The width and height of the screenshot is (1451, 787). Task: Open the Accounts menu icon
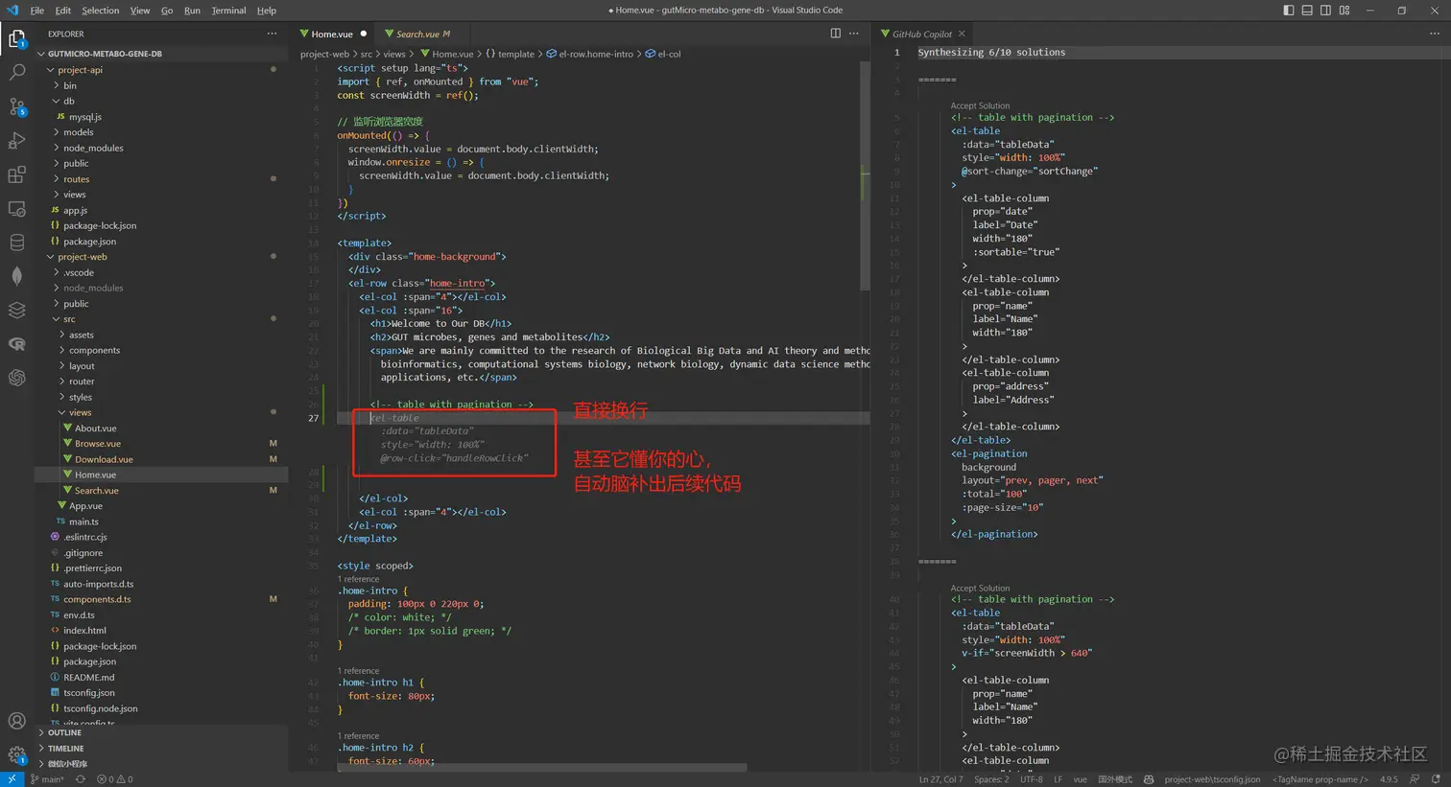pyautogui.click(x=17, y=721)
